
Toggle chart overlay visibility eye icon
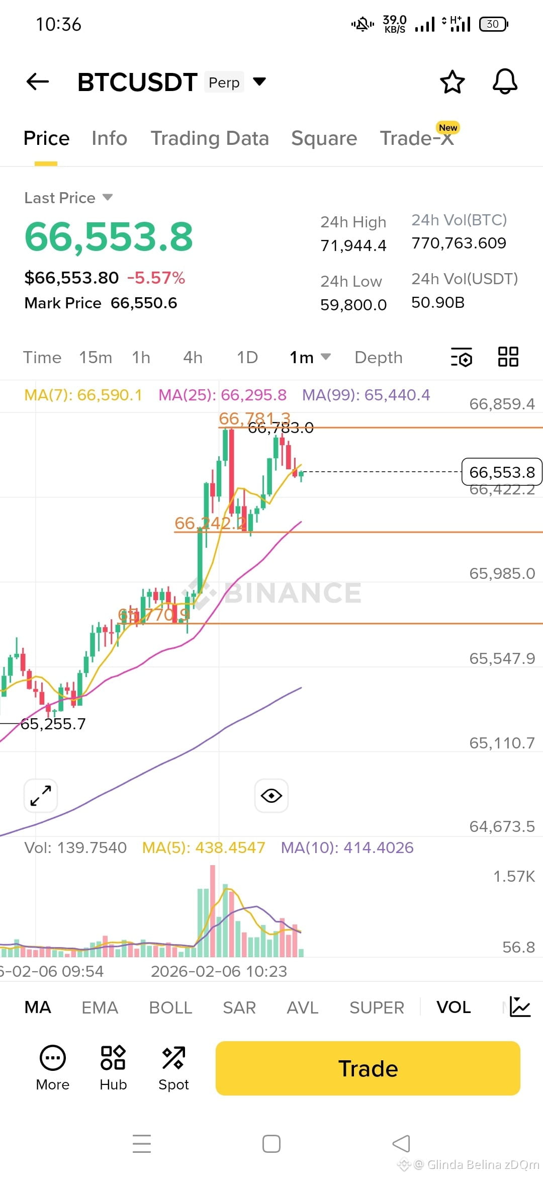click(271, 796)
